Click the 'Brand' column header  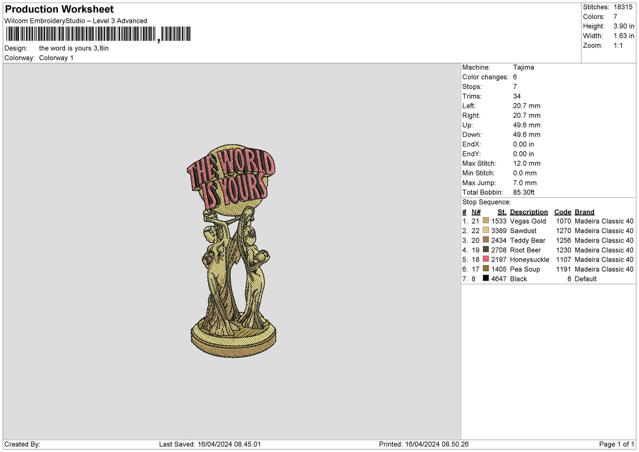585,212
